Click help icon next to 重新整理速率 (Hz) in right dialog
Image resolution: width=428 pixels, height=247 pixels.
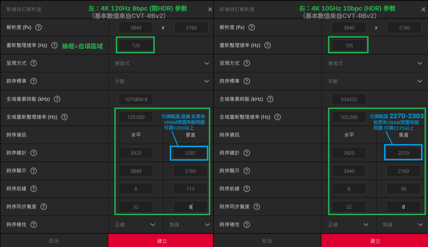267,45
